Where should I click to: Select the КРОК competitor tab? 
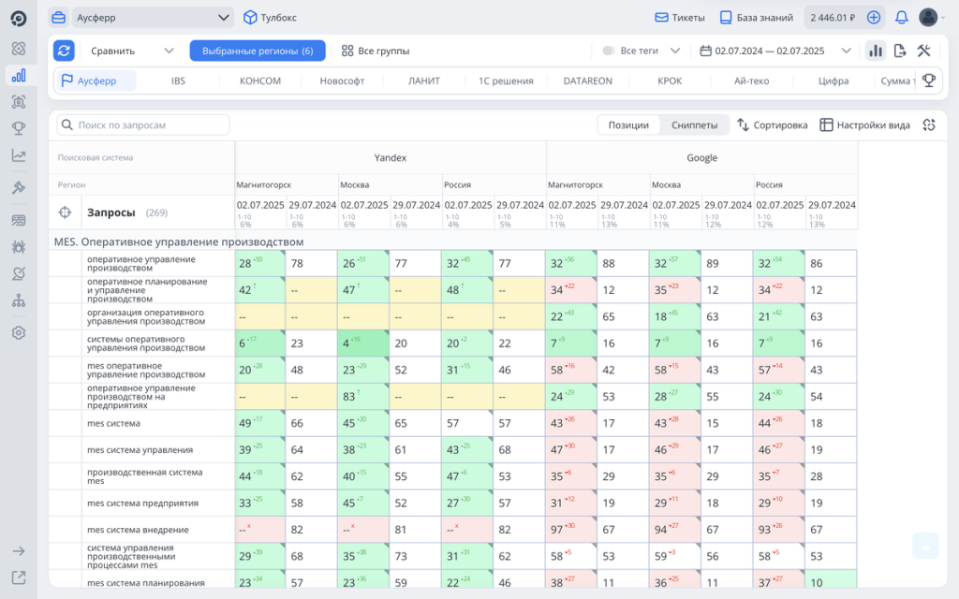(670, 80)
